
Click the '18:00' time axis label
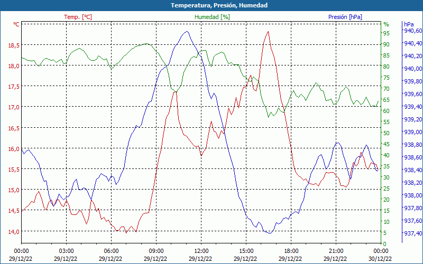291,251
